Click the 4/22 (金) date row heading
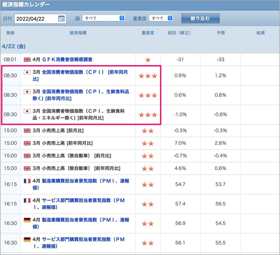The height and width of the screenshot is (255, 280). click(x=14, y=46)
